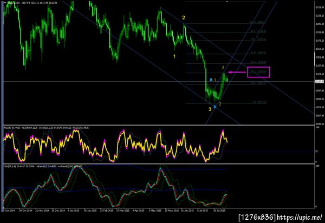Click the 1164 price scale label

(320, 49)
